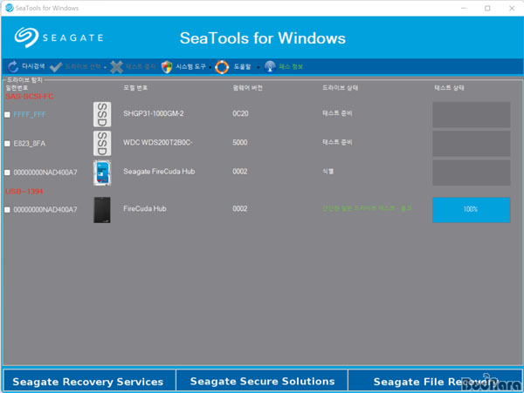The image size is (524, 393).
Task: Check the SAS-SCSI 00000000NAD400A7 drive checkbox
Action: 7,173
